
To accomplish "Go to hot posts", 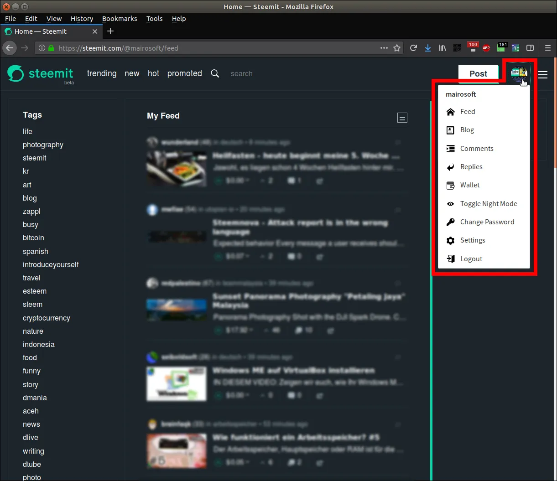I will (x=153, y=73).
